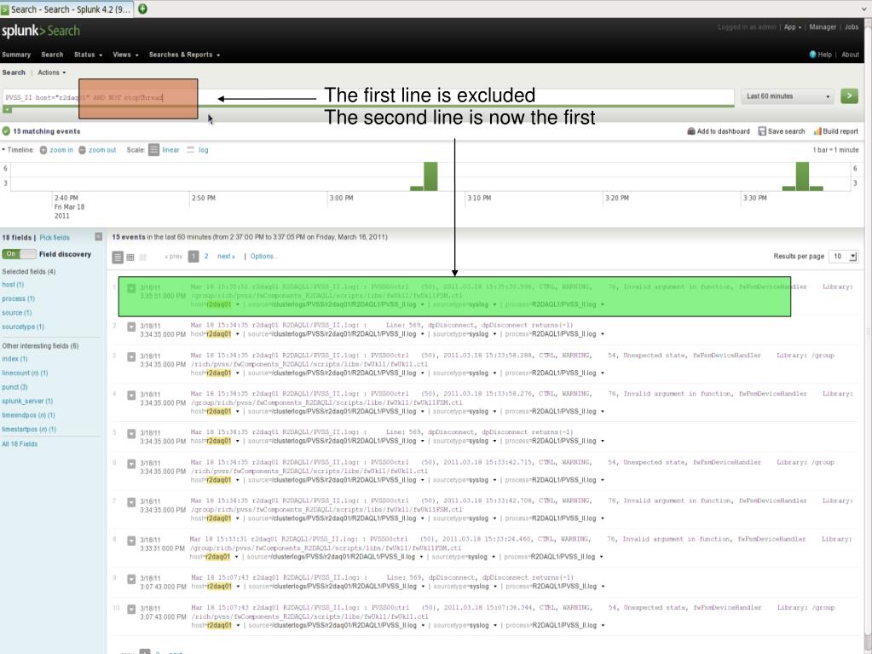Select the host (1) field
Image resolution: width=872 pixels, height=654 pixels.
(x=13, y=285)
